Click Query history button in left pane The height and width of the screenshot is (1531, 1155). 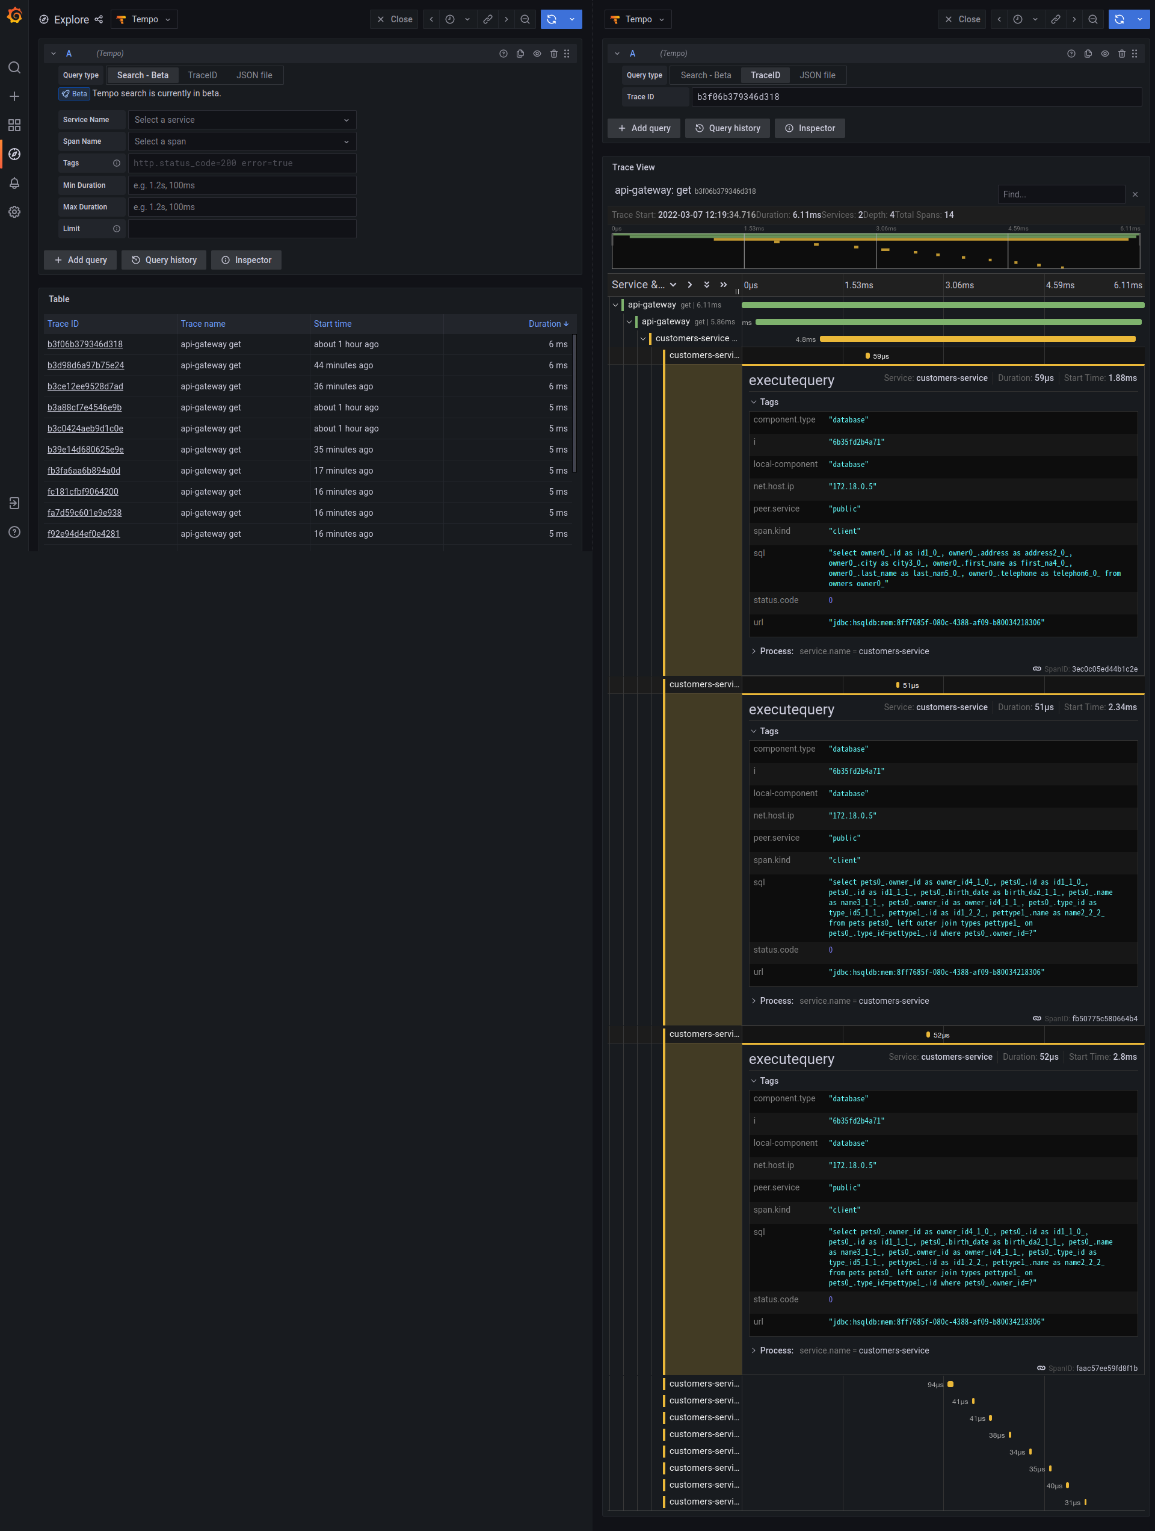pyautogui.click(x=164, y=260)
